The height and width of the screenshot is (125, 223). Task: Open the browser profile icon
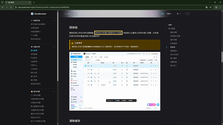(216, 7)
